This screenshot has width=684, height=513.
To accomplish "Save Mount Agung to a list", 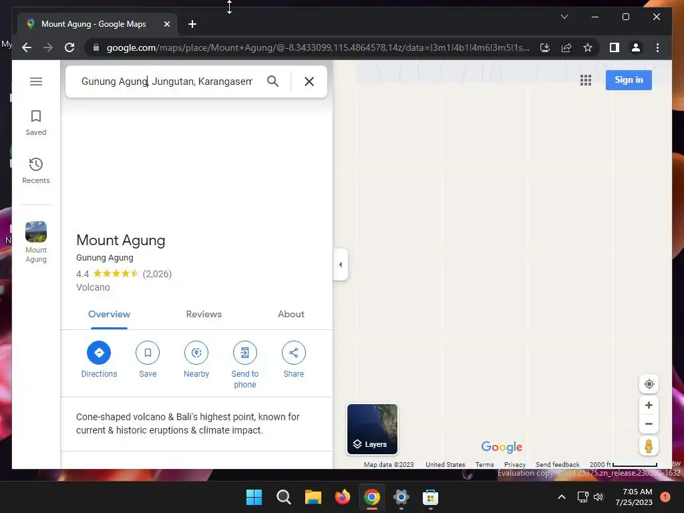I will tap(148, 359).
